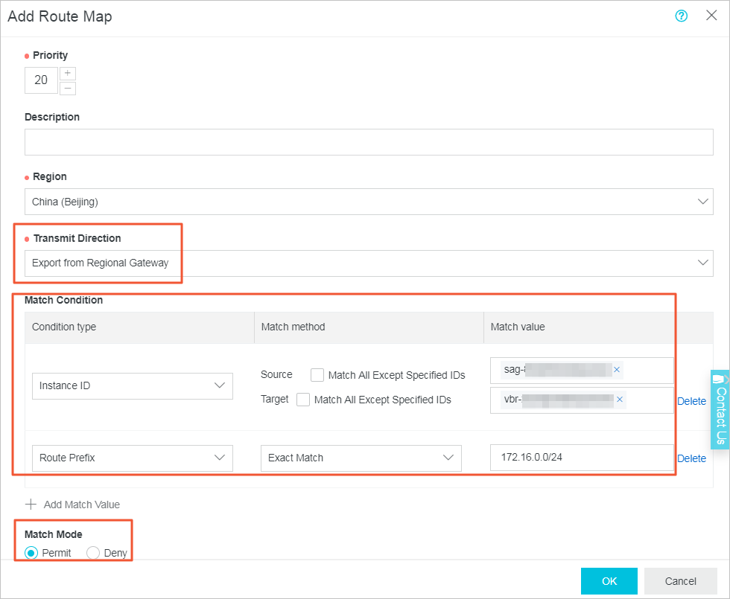The height and width of the screenshot is (599, 730).
Task: Open the Exact Match method dropdown
Action: coord(361,458)
